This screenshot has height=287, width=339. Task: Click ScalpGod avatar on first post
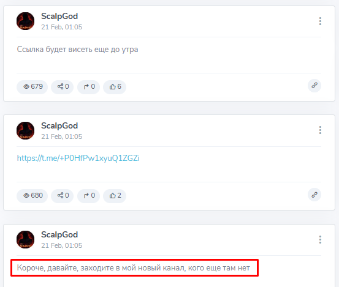pos(26,21)
